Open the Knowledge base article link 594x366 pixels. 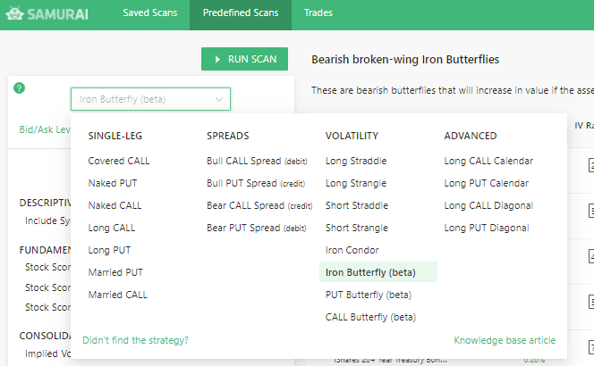pyautogui.click(x=505, y=340)
